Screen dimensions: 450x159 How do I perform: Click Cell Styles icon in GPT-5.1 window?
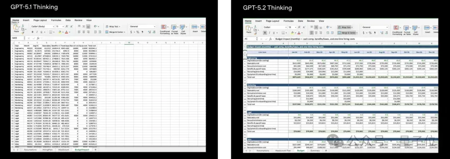point(182,27)
